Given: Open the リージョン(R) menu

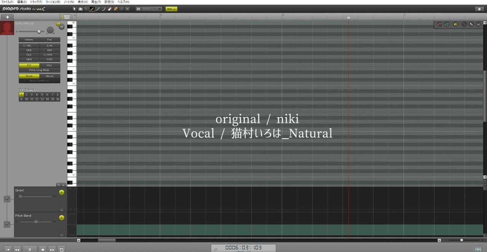Looking at the screenshot, I should pos(53,2).
